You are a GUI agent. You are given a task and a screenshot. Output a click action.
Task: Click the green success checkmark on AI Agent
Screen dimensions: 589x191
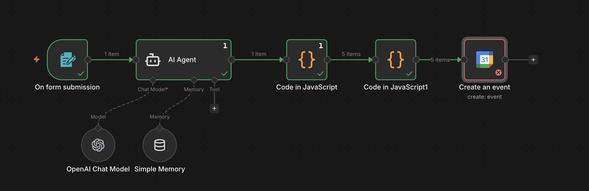click(x=225, y=74)
